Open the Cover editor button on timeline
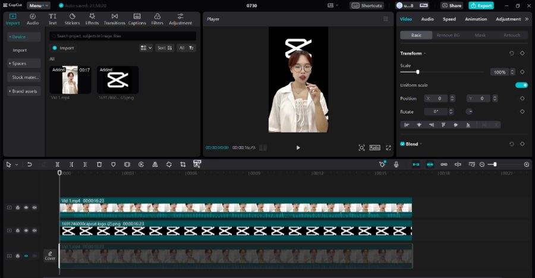535x278 pixels. click(50, 256)
